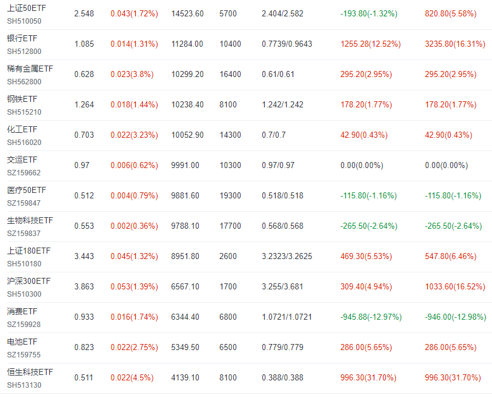Click the loss value -193.80(-1.32%)
Image resolution: width=492 pixels, height=398 pixels.
[369, 13]
